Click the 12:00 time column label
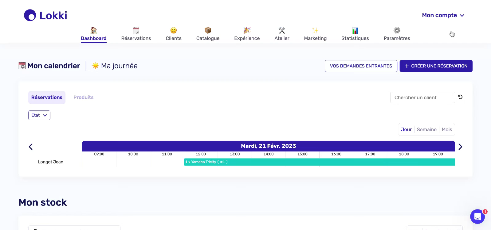The height and width of the screenshot is (230, 491). 201,154
